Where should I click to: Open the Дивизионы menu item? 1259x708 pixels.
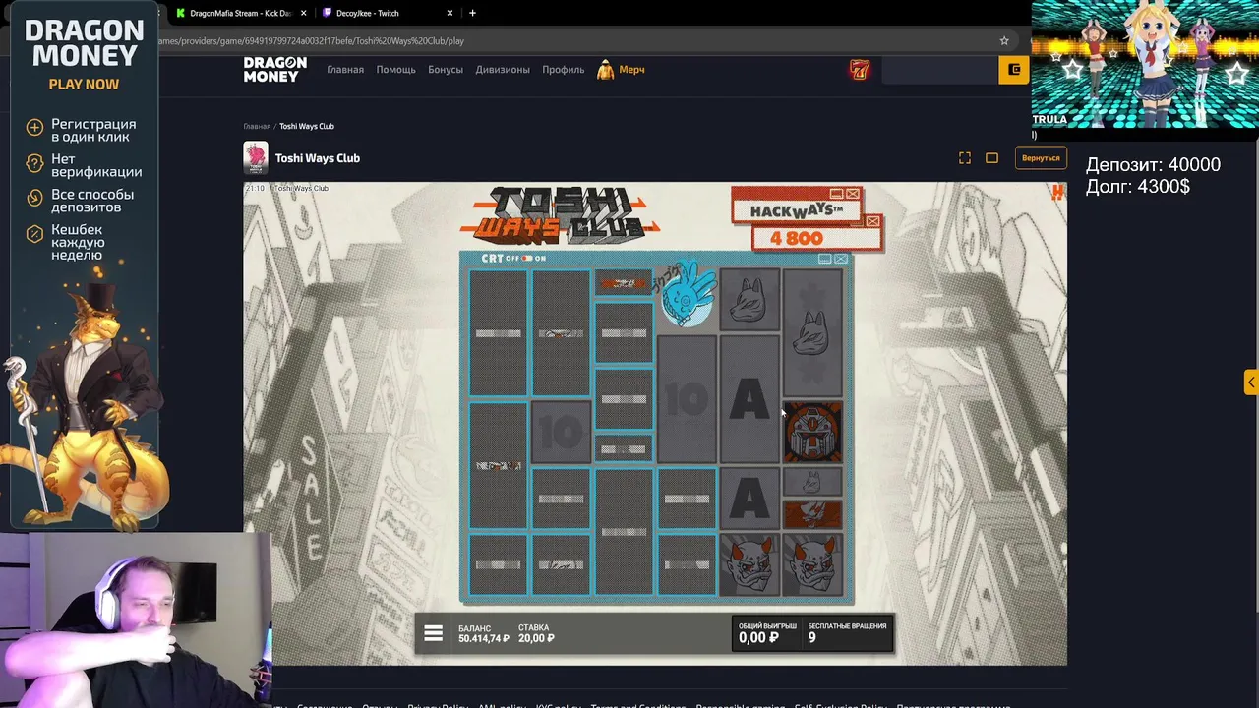tap(503, 70)
